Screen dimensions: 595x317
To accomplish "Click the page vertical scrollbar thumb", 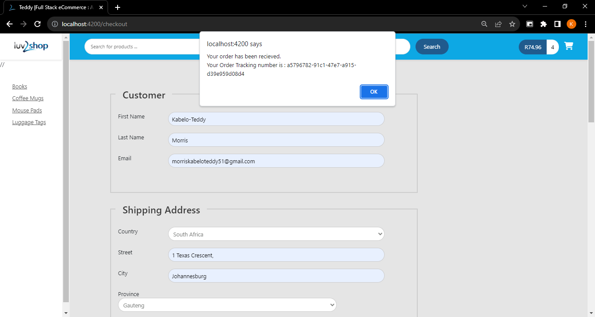I will [x=591, y=81].
